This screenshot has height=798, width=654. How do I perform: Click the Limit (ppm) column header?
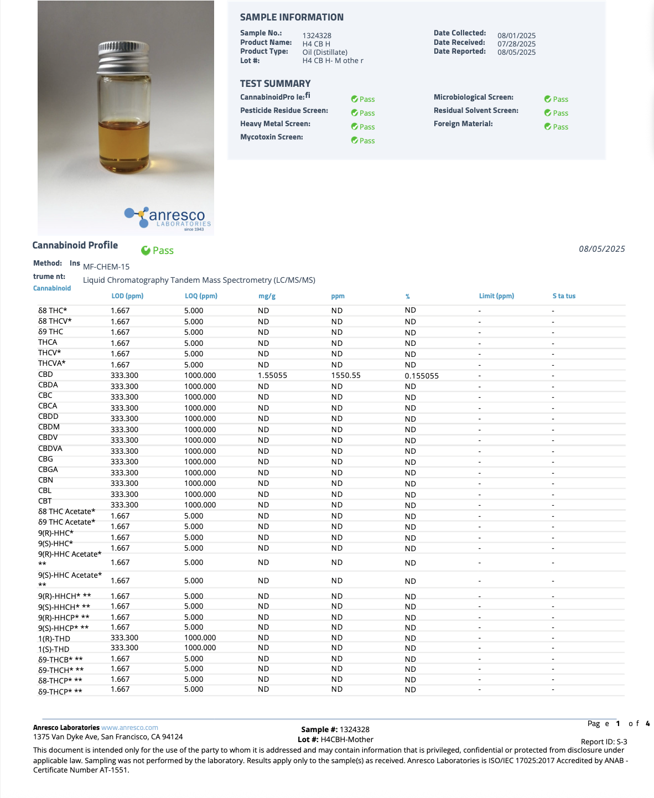click(x=496, y=296)
